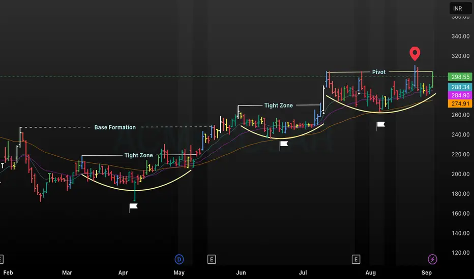Click the T marker near February bars
474x279 pixels.
point(3,166)
